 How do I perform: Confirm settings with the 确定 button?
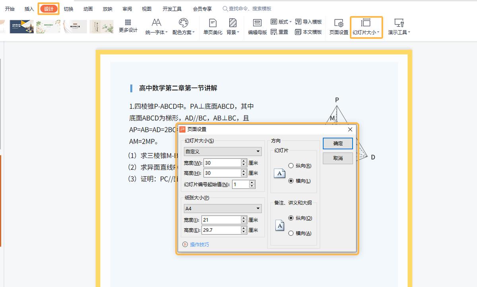(x=337, y=143)
